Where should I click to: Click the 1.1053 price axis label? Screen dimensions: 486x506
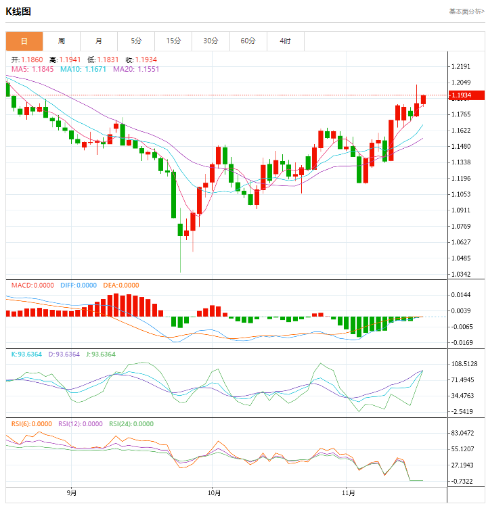pyautogui.click(x=461, y=194)
